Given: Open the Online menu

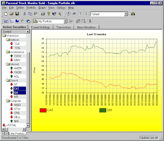Looking at the screenshot, I should coord(20,8).
